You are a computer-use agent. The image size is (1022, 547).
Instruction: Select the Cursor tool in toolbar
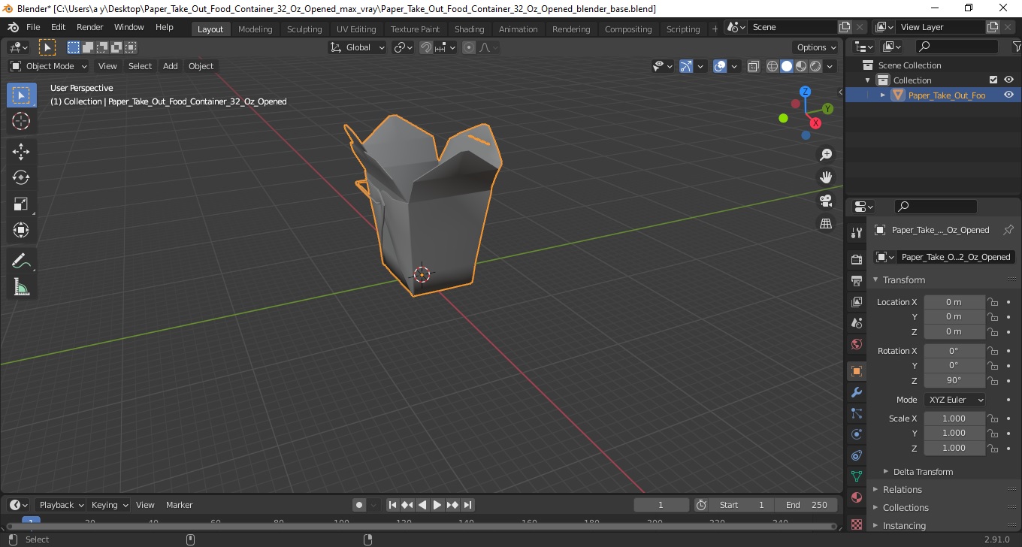[21, 121]
